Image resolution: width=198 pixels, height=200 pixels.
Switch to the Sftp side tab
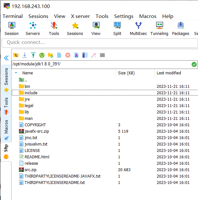(x=6, y=152)
